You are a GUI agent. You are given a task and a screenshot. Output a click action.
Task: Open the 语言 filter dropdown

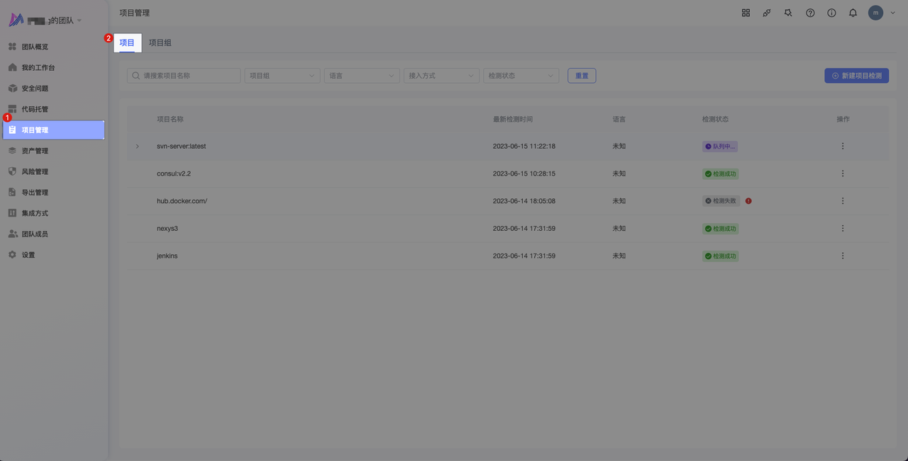pyautogui.click(x=362, y=76)
